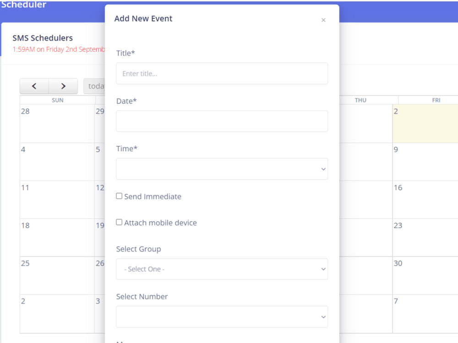Image resolution: width=458 pixels, height=343 pixels.
Task: Open the Select Number dropdown
Action: (222, 317)
